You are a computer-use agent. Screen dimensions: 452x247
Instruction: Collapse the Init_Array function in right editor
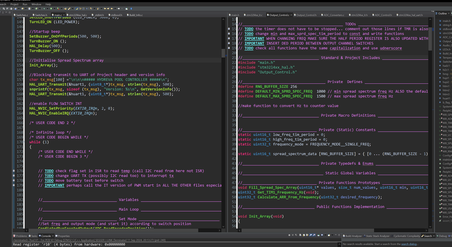tap(236, 216)
